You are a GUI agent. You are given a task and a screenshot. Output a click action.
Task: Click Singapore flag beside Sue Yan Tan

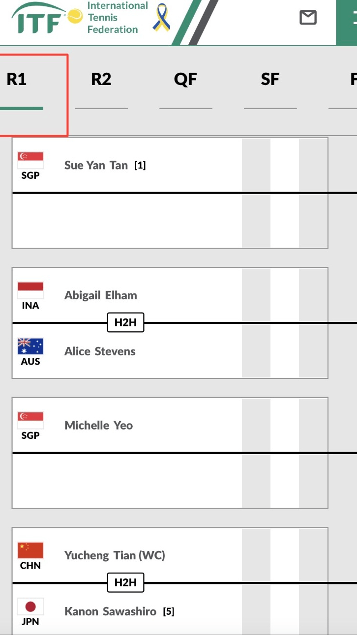[x=30, y=160]
